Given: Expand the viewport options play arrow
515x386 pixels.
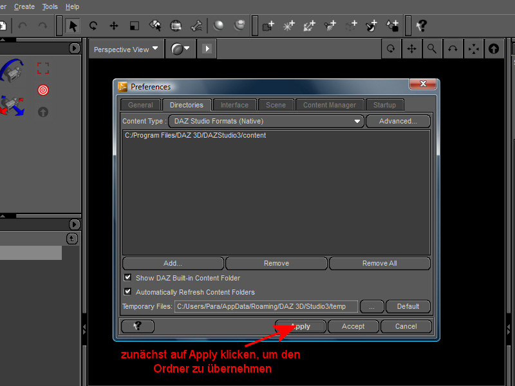Looking at the screenshot, I should coord(207,49).
